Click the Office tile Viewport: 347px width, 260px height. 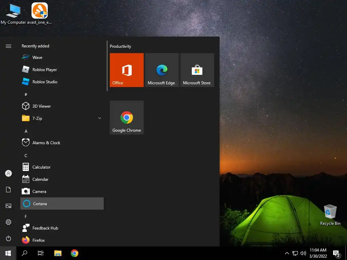(127, 70)
